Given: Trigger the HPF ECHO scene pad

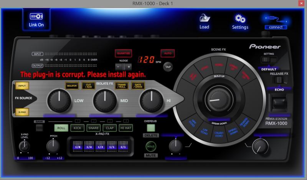Looking at the screenshot, I should pyautogui.click(x=193, y=123).
